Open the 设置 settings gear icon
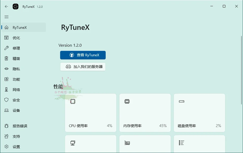 (x=6, y=147)
